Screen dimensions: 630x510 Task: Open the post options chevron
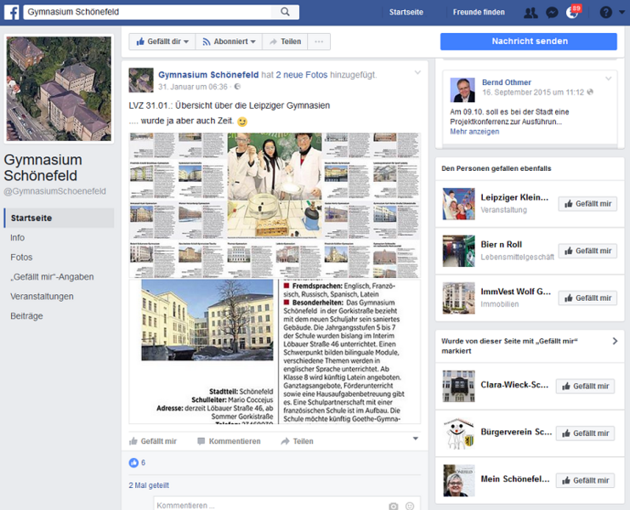click(417, 73)
